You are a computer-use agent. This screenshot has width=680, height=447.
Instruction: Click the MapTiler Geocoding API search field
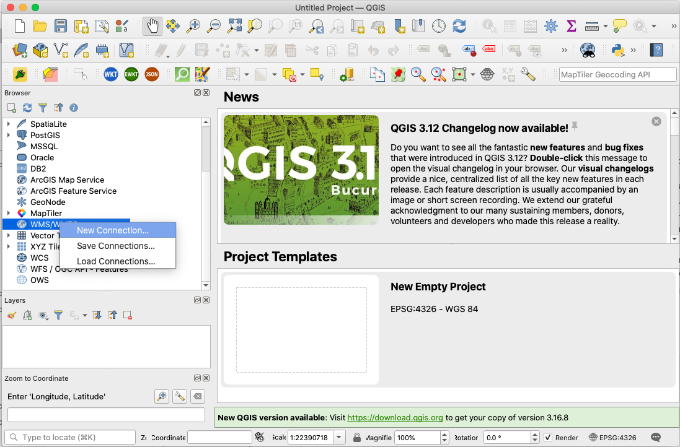click(617, 74)
